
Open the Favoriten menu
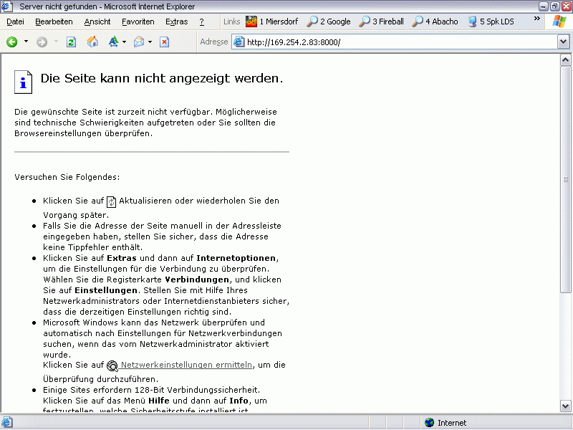click(138, 21)
